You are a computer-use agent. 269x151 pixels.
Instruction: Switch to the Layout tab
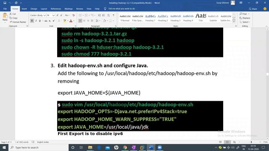(44, 9)
